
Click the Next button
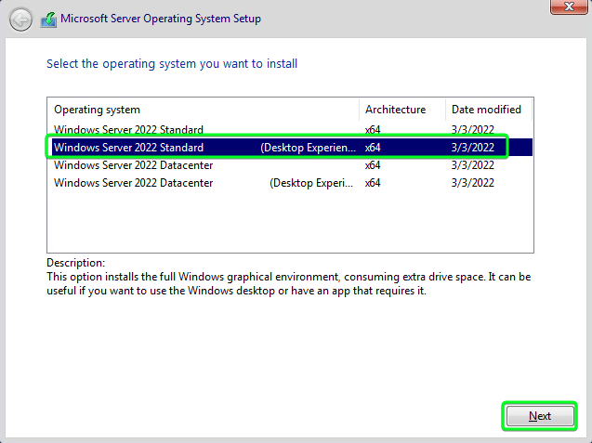(x=540, y=416)
